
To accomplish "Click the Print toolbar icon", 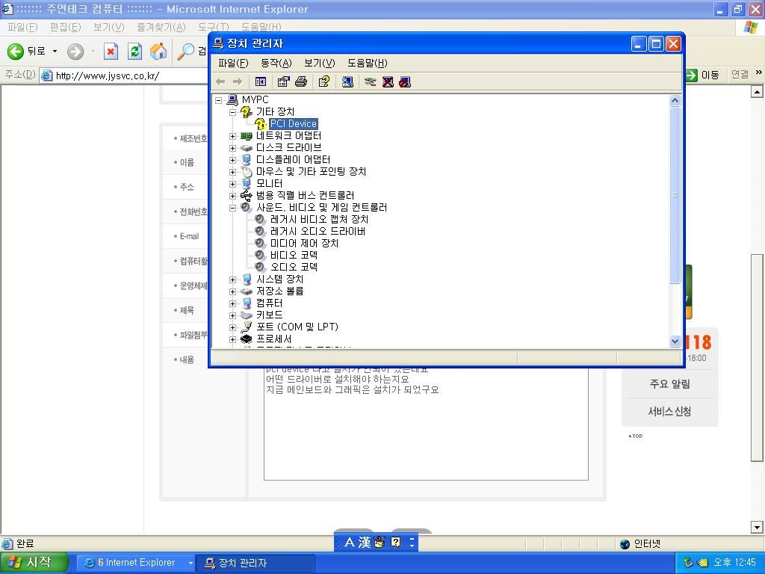I will click(x=301, y=81).
